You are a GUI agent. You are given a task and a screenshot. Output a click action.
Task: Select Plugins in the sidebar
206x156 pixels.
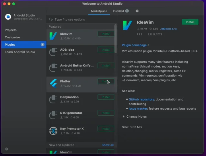point(24,45)
